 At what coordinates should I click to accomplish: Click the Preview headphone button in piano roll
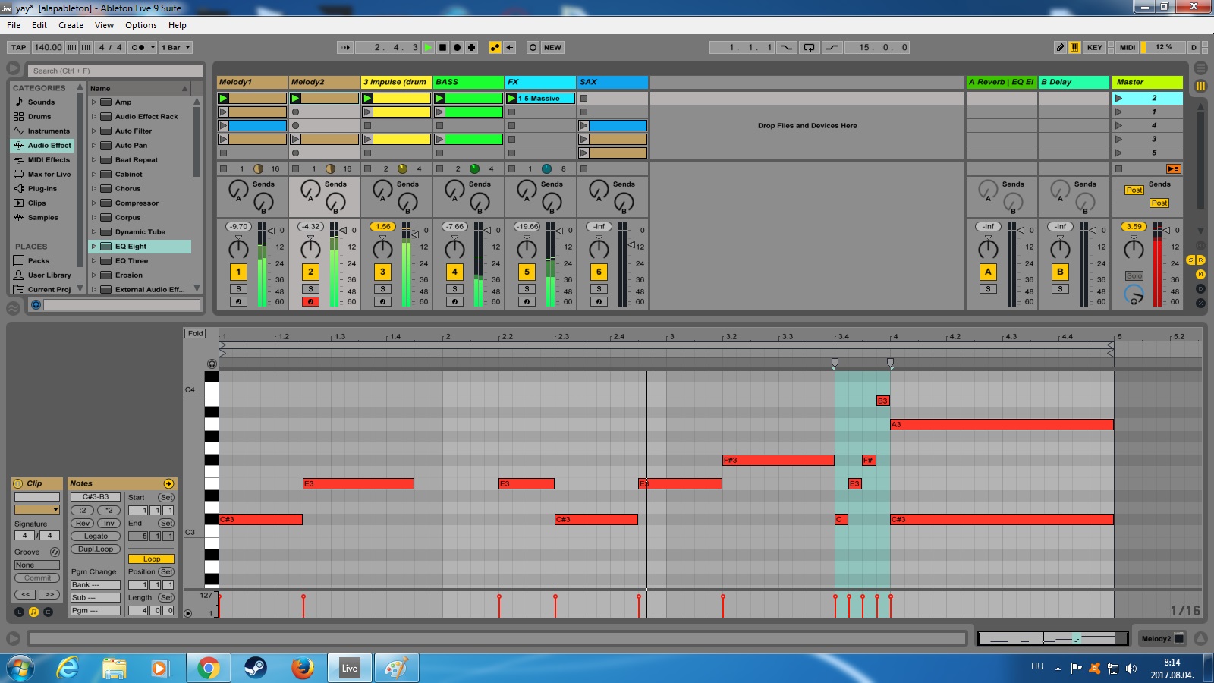coord(212,364)
